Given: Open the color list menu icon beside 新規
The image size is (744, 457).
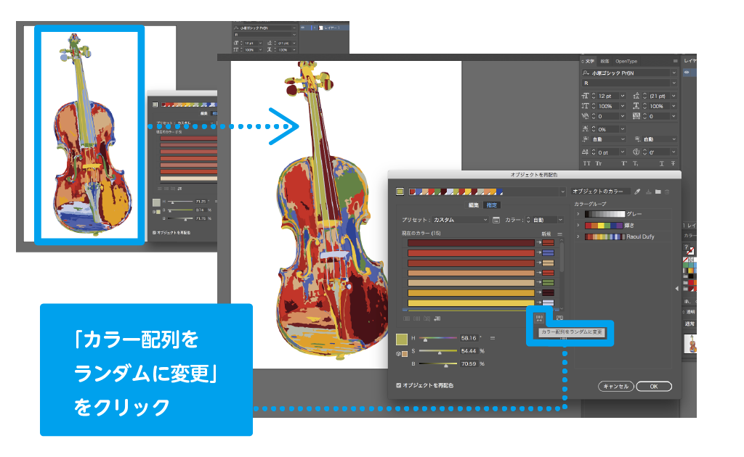Looking at the screenshot, I should click(x=560, y=234).
